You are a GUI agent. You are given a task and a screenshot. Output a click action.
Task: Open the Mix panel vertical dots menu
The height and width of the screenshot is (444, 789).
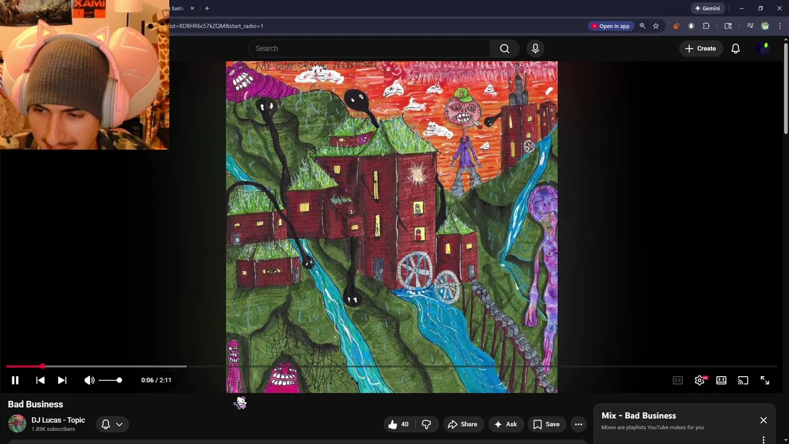click(x=763, y=440)
